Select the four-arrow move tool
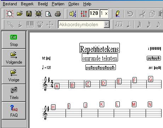The image size is (163, 128). 50,25
